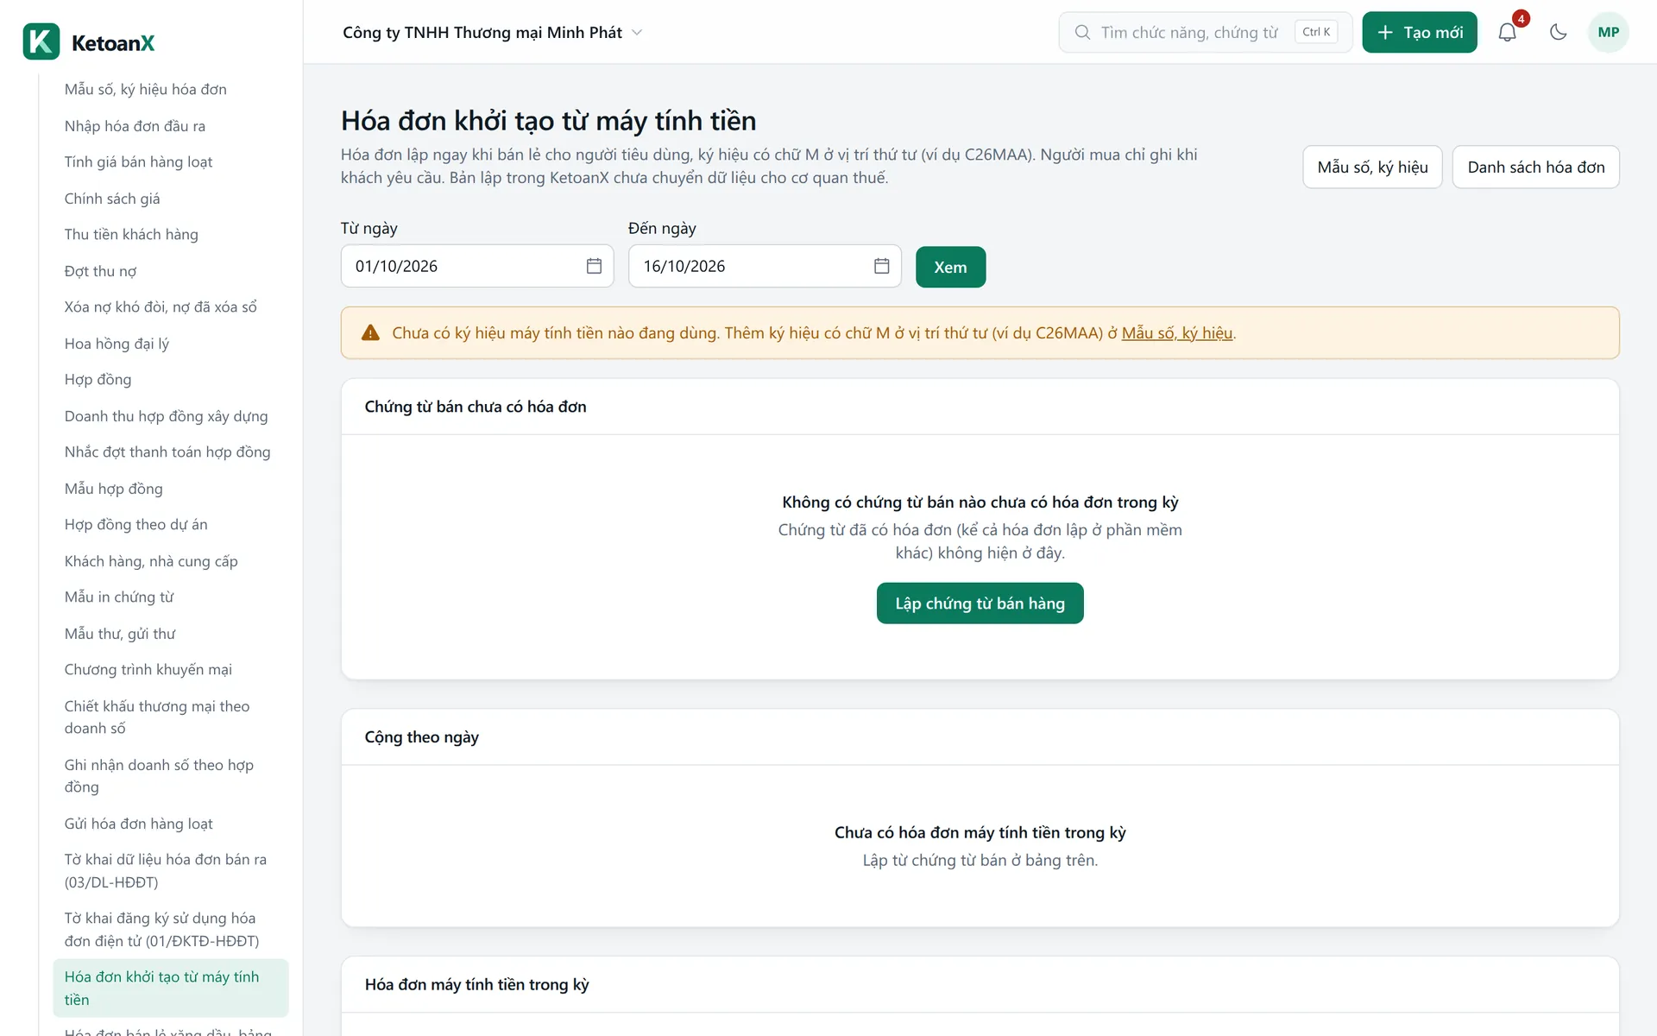Open Khách hàng, nhà cung cấp
Screen dimensions: 1657x1036
(171, 561)
